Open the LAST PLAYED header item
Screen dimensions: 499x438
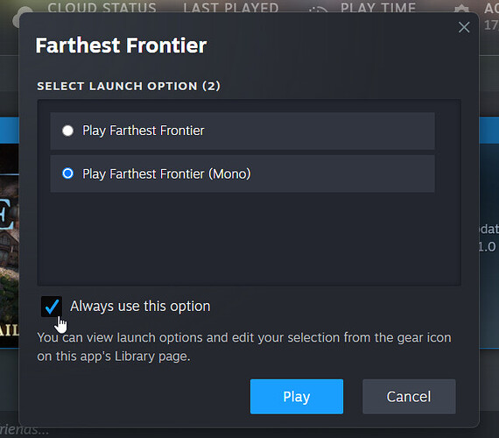[231, 8]
